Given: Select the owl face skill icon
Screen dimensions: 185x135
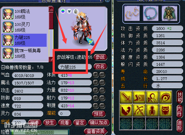Looking at the screenshot, I should 165,110.
